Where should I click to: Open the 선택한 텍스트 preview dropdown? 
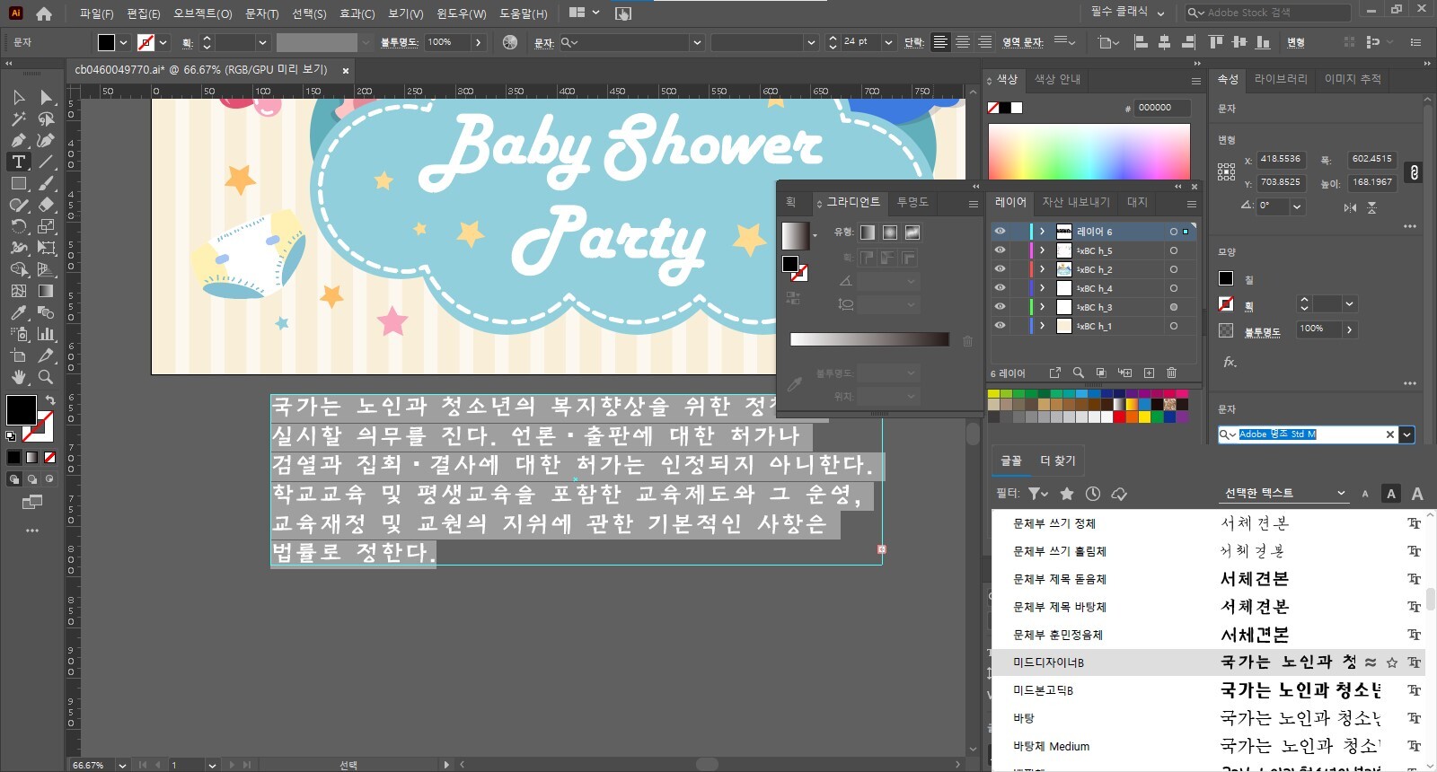[x=1284, y=494]
